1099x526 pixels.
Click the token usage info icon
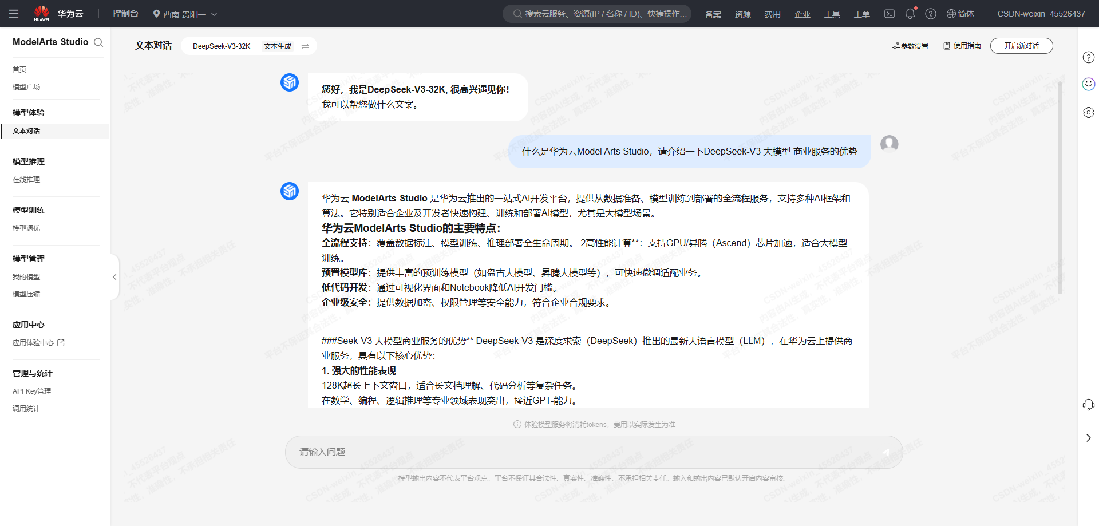tap(517, 424)
